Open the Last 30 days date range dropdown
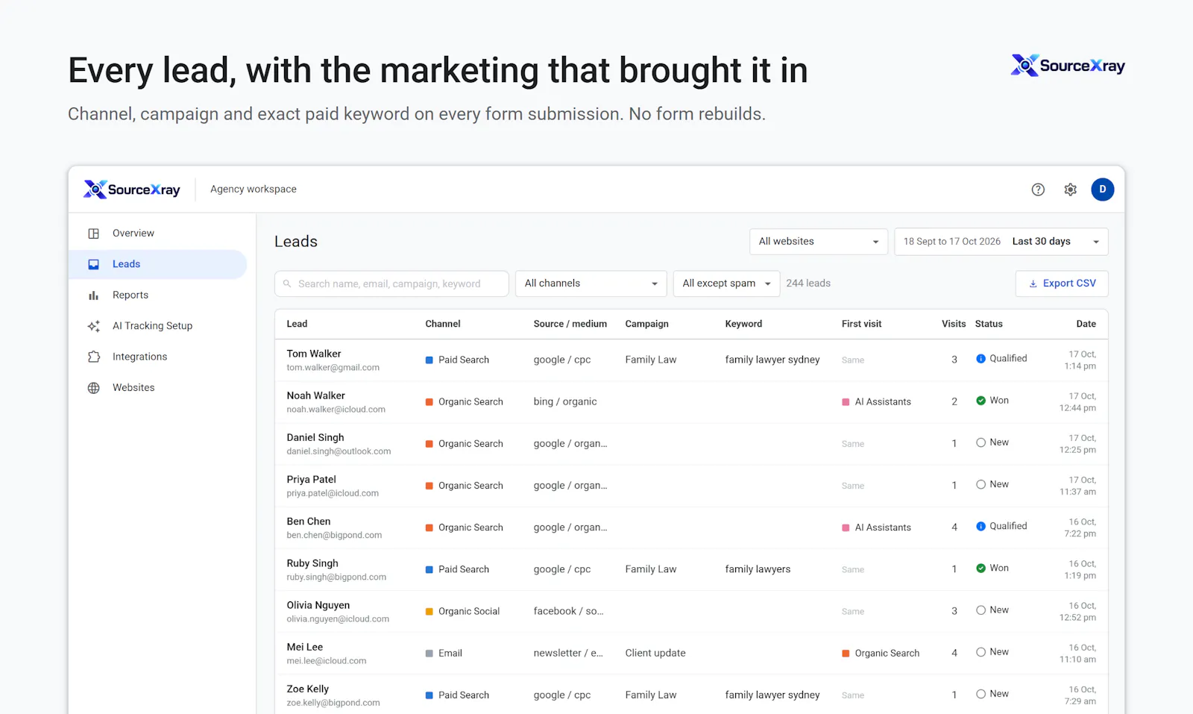 1001,242
